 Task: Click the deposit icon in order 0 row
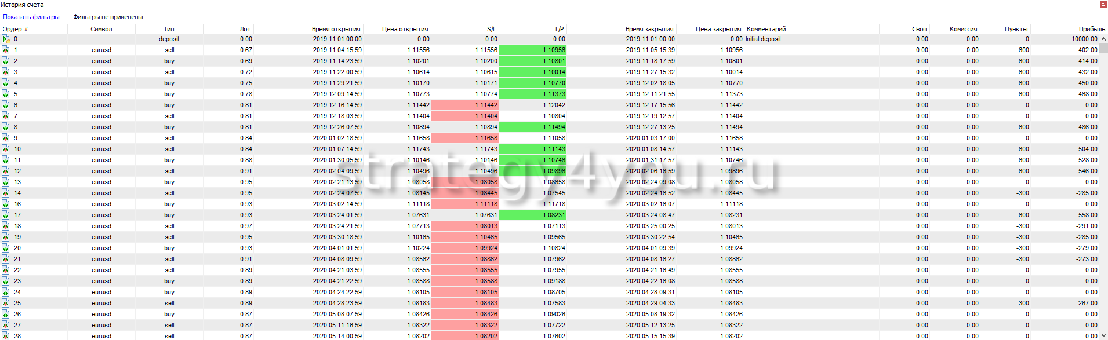pyautogui.click(x=5, y=39)
